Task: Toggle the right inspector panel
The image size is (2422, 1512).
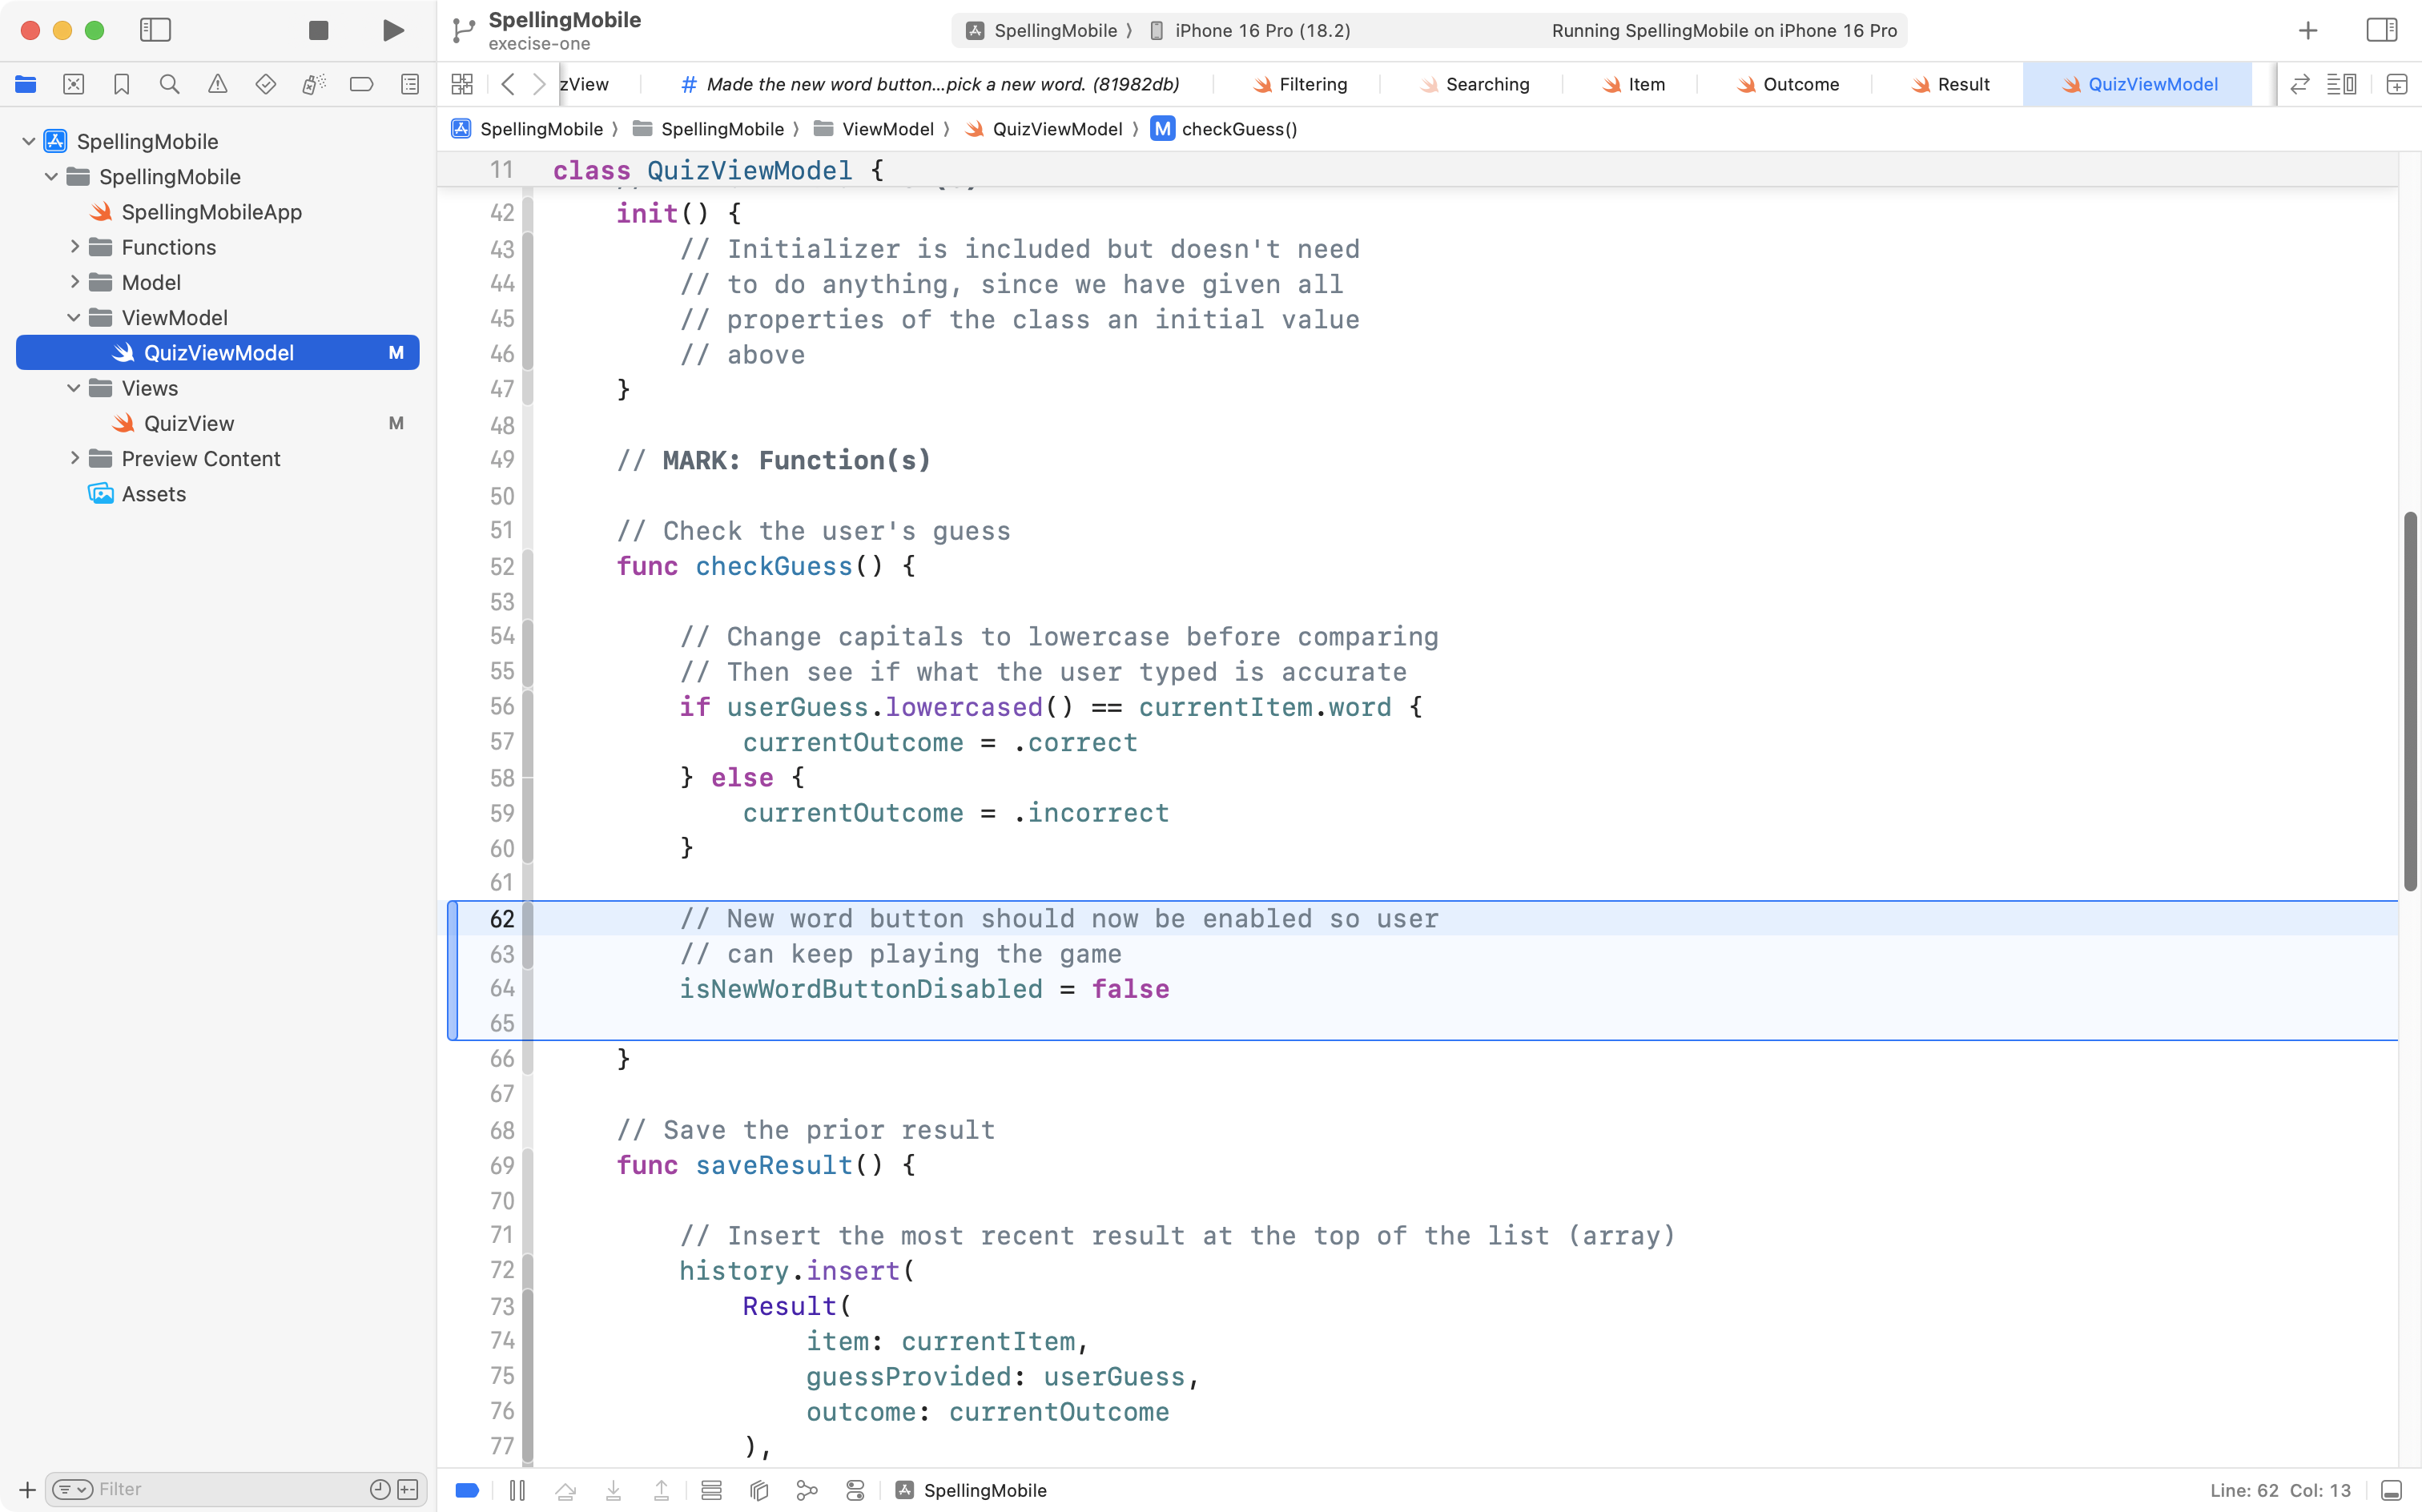Action: pyautogui.click(x=2381, y=30)
